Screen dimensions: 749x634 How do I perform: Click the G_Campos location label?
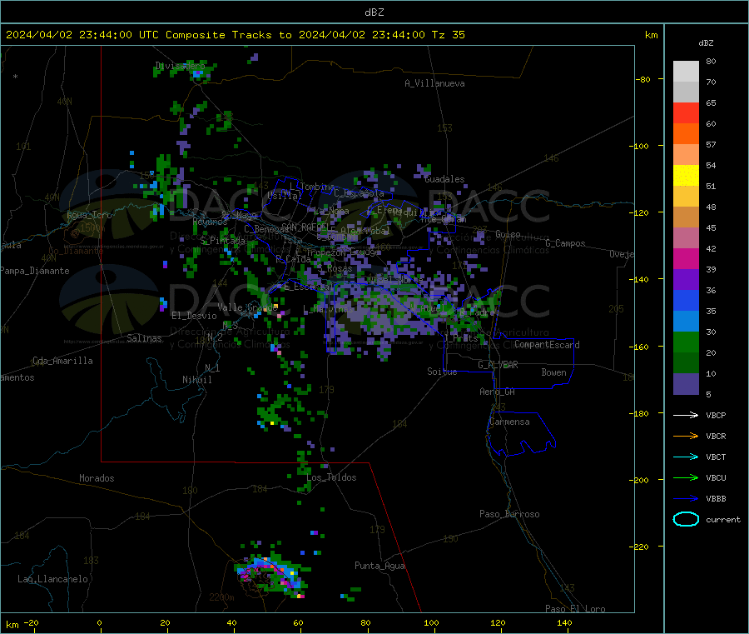(x=565, y=243)
